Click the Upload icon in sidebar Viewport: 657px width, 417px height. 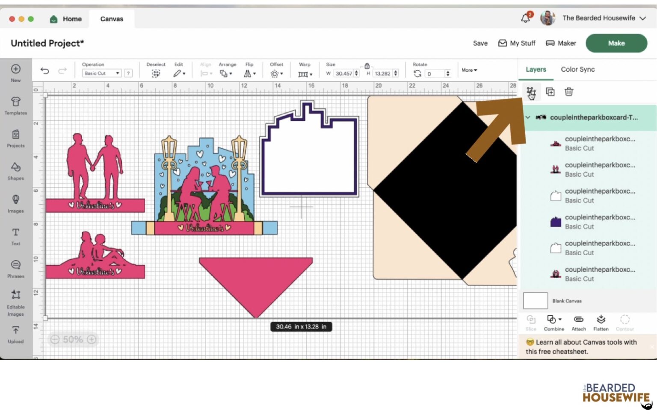coord(16,334)
